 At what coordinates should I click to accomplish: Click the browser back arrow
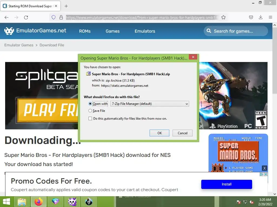(x=6, y=18)
